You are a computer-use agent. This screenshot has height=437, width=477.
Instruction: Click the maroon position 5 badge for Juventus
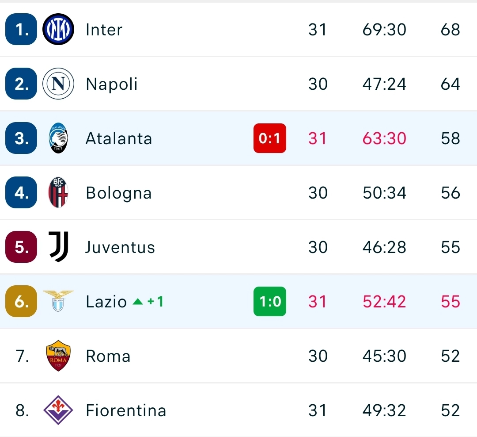pos(20,247)
